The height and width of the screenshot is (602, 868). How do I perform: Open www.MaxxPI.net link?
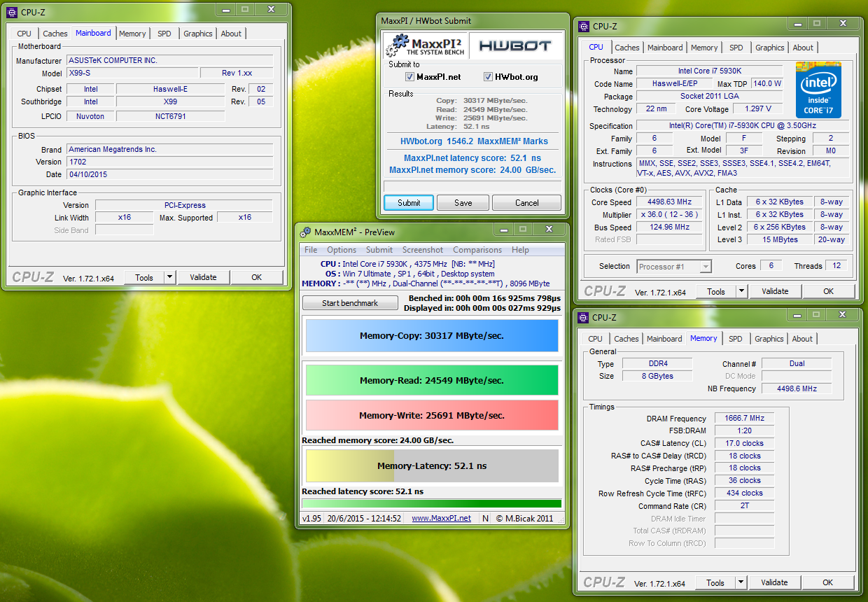pos(441,519)
